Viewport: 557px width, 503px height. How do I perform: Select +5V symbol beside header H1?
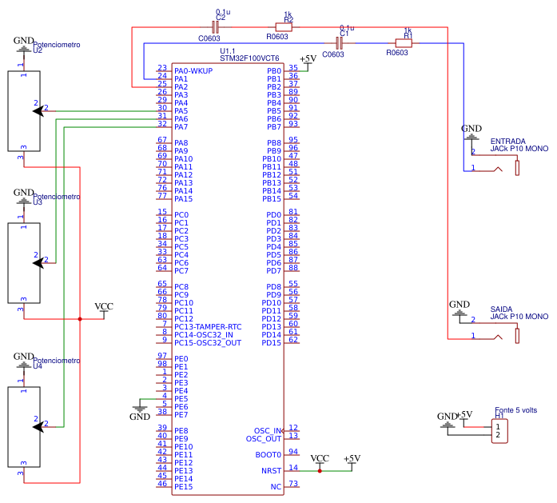point(464,418)
